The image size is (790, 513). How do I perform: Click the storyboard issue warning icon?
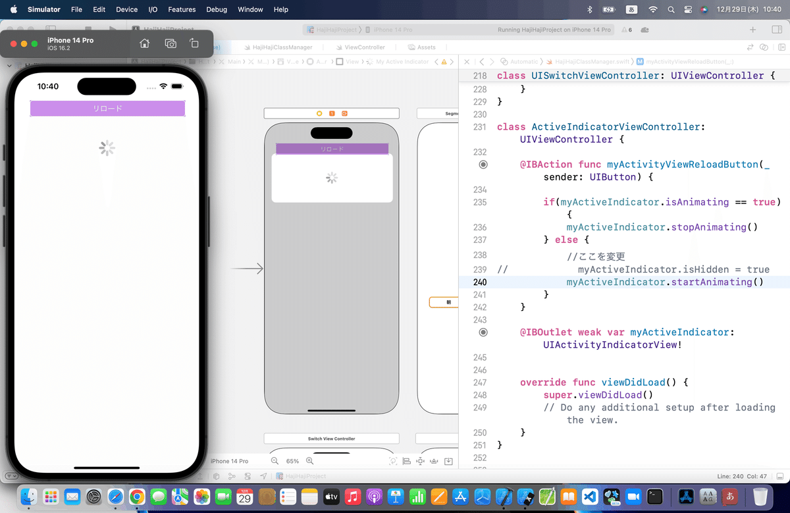coord(444,62)
